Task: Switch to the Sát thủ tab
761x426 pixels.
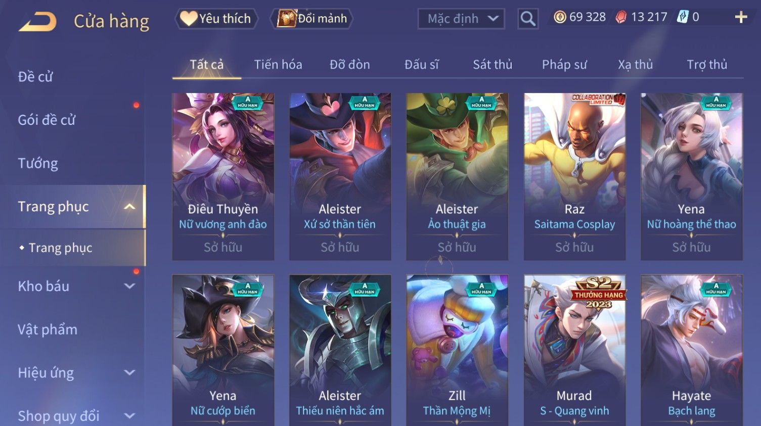Action: point(493,65)
